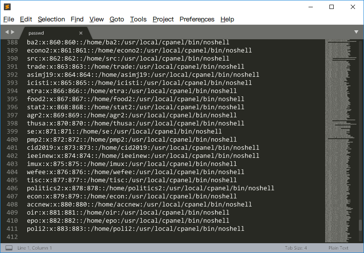Open the Selection menu
Image resolution: width=364 pixels, height=253 pixels.
(x=51, y=19)
